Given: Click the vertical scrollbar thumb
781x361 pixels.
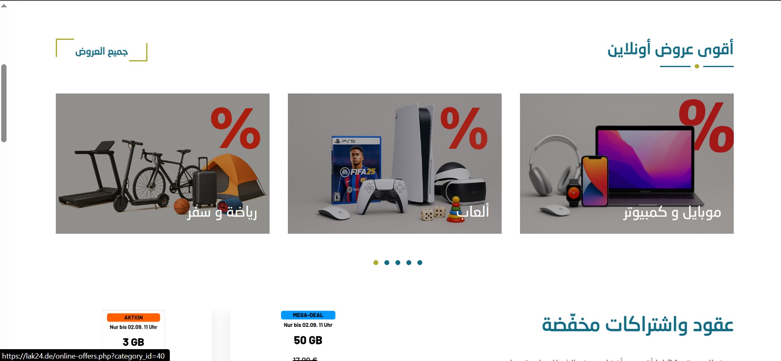Looking at the screenshot, I should (x=4, y=103).
